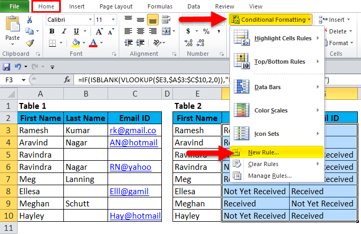The image size is (361, 234).
Task: Decrease indent
Action: pos(128,42)
